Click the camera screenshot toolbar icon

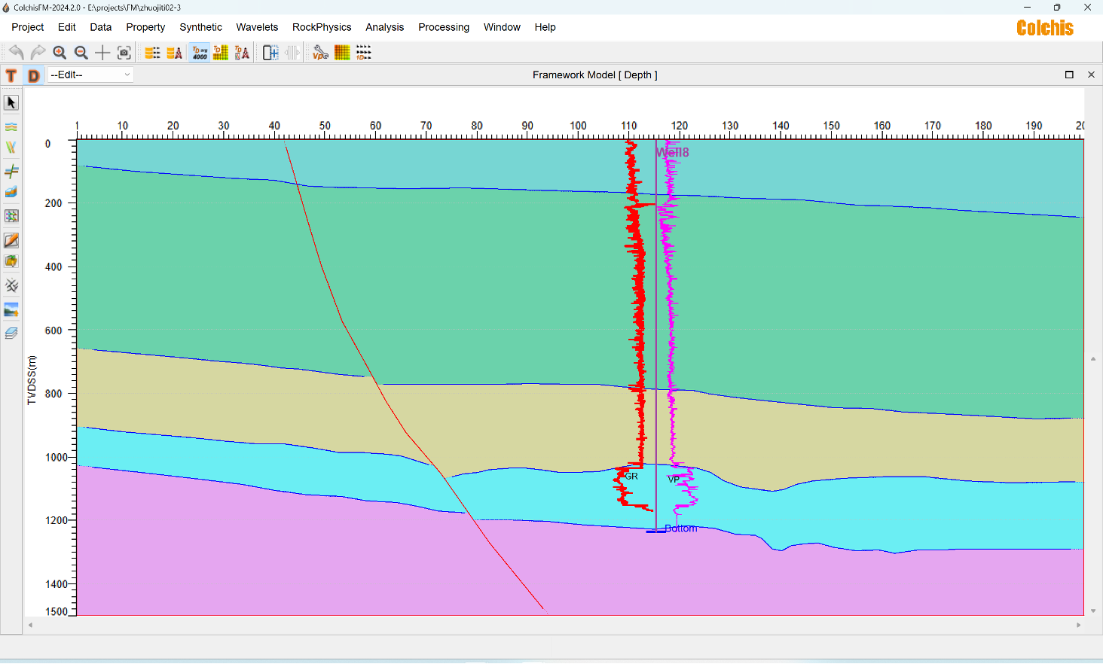tap(124, 53)
